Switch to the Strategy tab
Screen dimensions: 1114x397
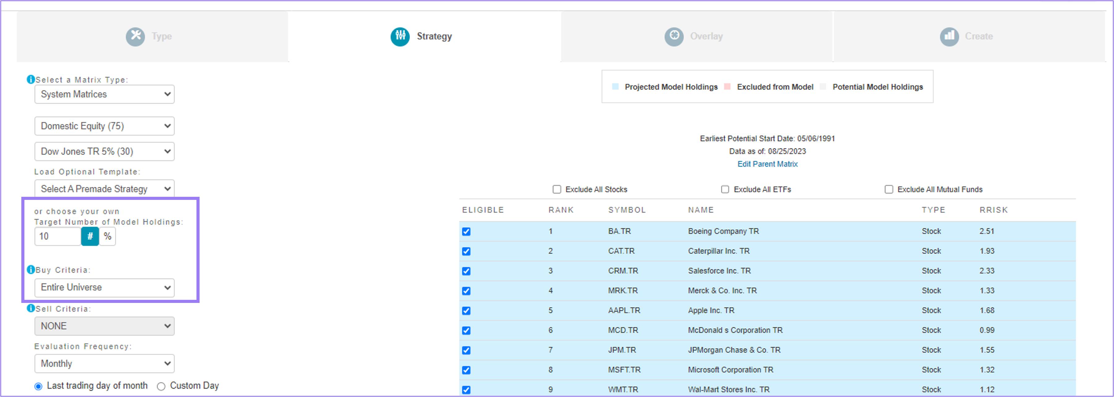(x=425, y=37)
